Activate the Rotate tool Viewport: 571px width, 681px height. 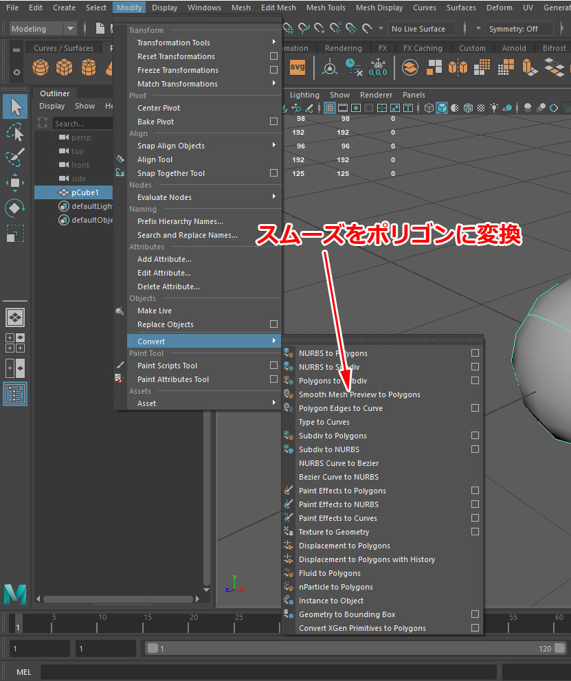click(x=15, y=208)
